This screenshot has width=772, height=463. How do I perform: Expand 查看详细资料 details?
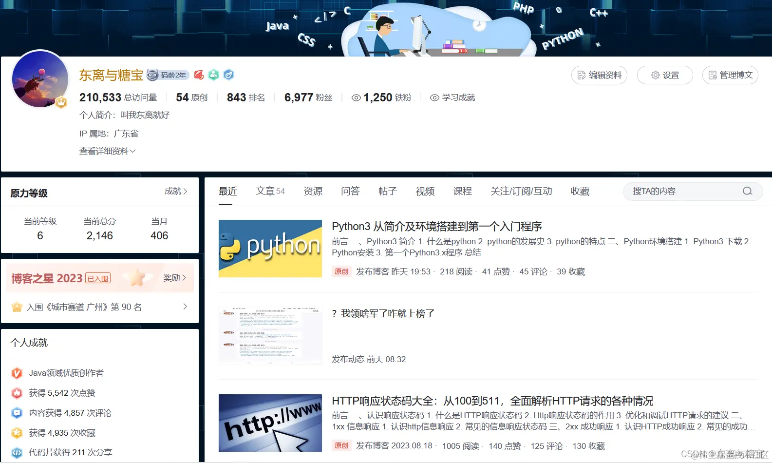107,151
